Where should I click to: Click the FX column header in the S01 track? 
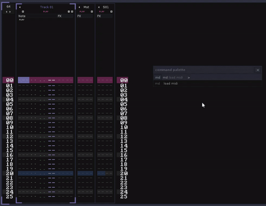tap(104, 16)
